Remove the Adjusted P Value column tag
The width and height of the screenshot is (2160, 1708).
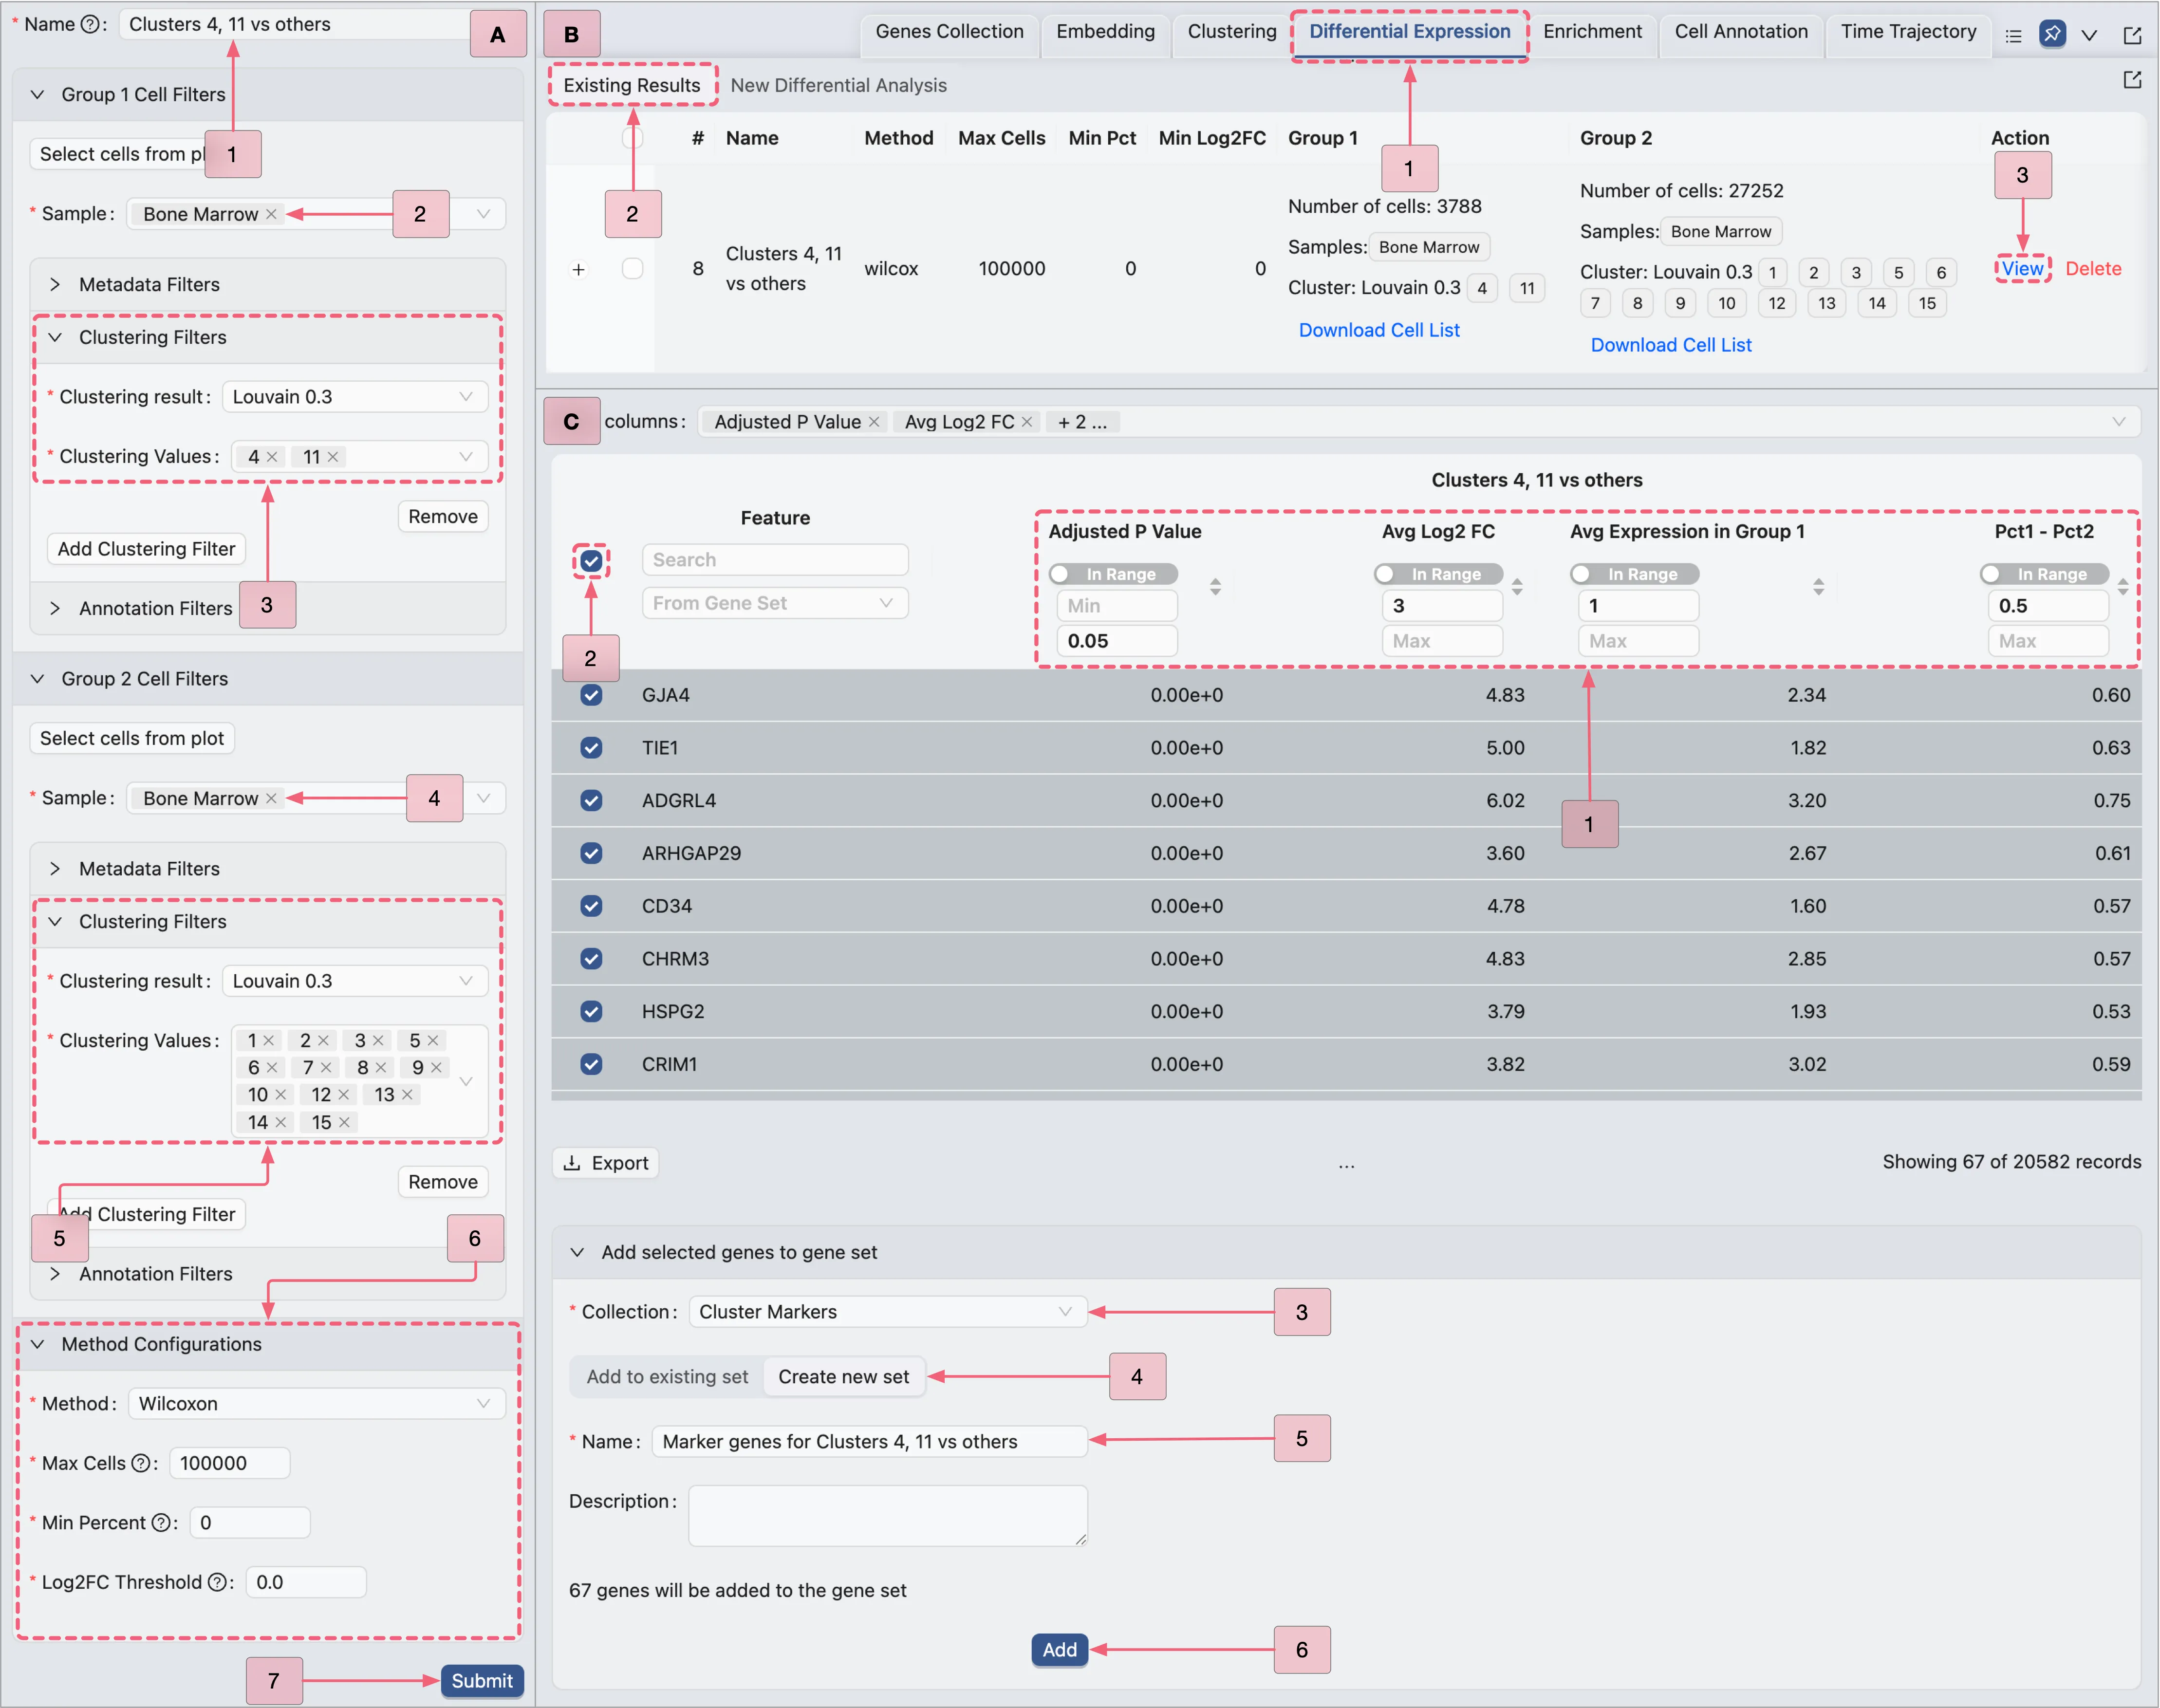tap(874, 422)
